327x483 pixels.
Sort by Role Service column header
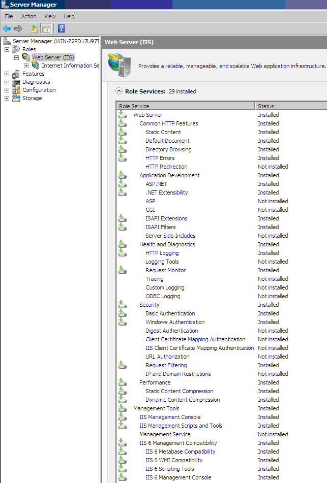tap(186, 106)
